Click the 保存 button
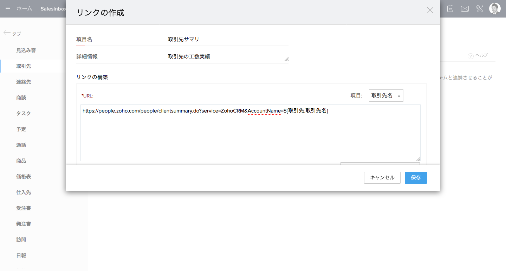This screenshot has height=271, width=506. coord(416,178)
